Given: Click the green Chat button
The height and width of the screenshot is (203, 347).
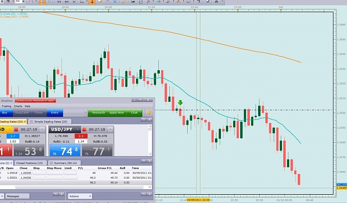Looking at the screenshot, I should tap(134, 113).
